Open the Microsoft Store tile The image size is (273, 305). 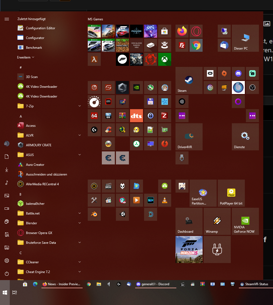pyautogui.click(x=164, y=31)
